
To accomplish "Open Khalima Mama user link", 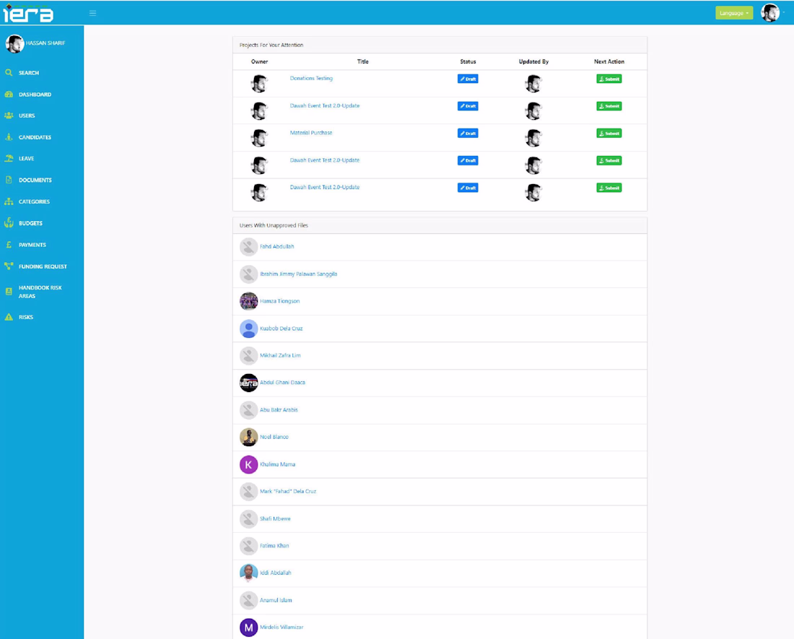I will tap(277, 464).
